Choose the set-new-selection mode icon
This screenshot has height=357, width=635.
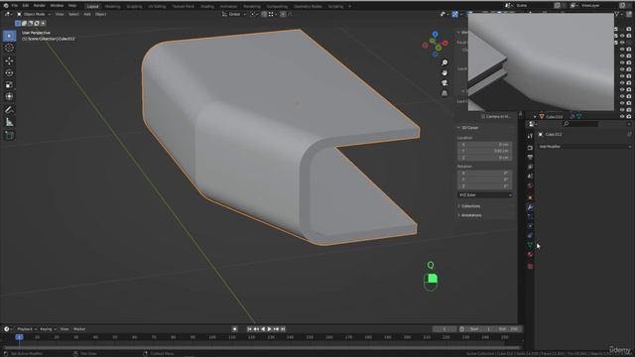[18, 24]
